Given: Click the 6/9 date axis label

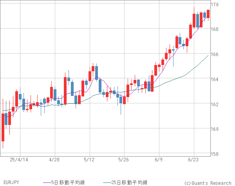Looking at the screenshot, I should (x=159, y=160).
